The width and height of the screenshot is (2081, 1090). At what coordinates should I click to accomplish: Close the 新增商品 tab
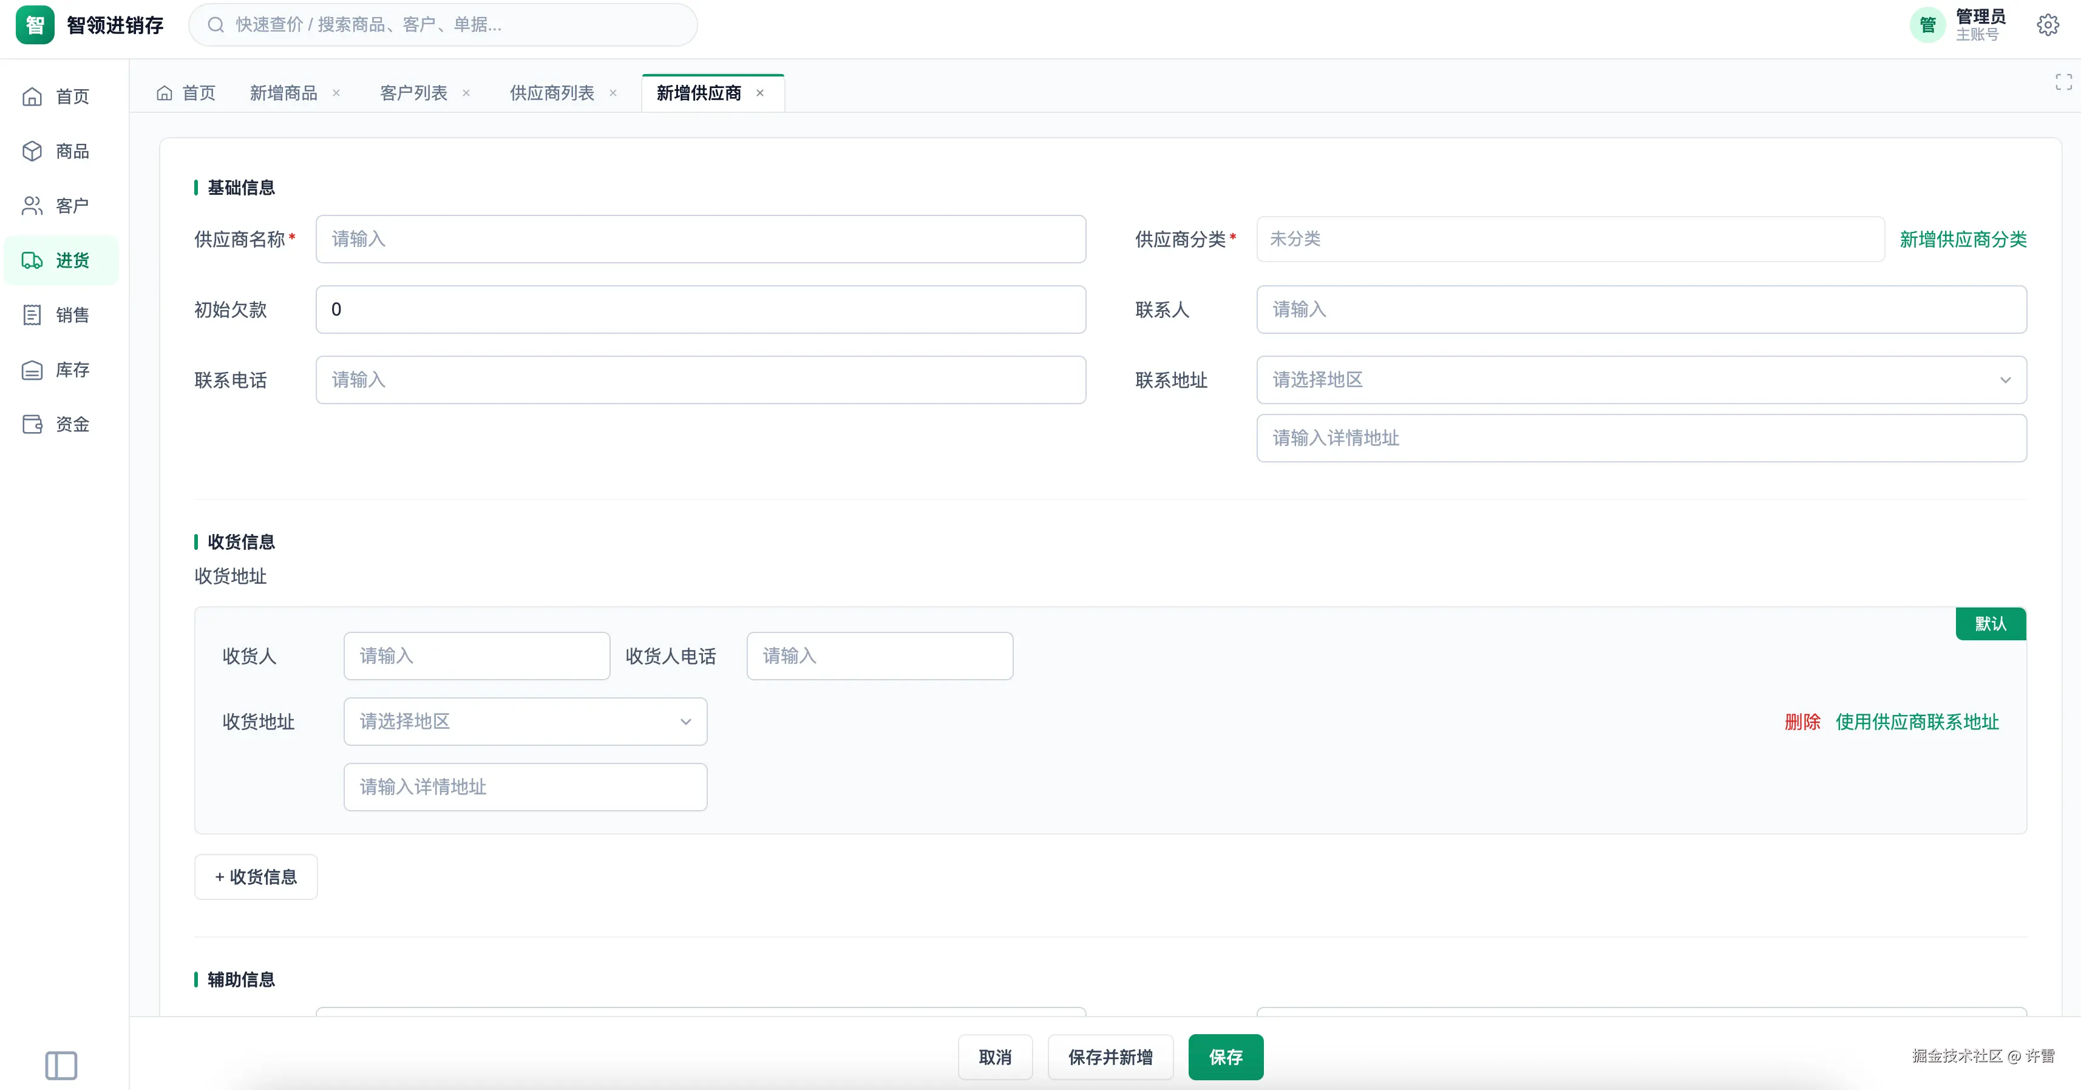336,93
